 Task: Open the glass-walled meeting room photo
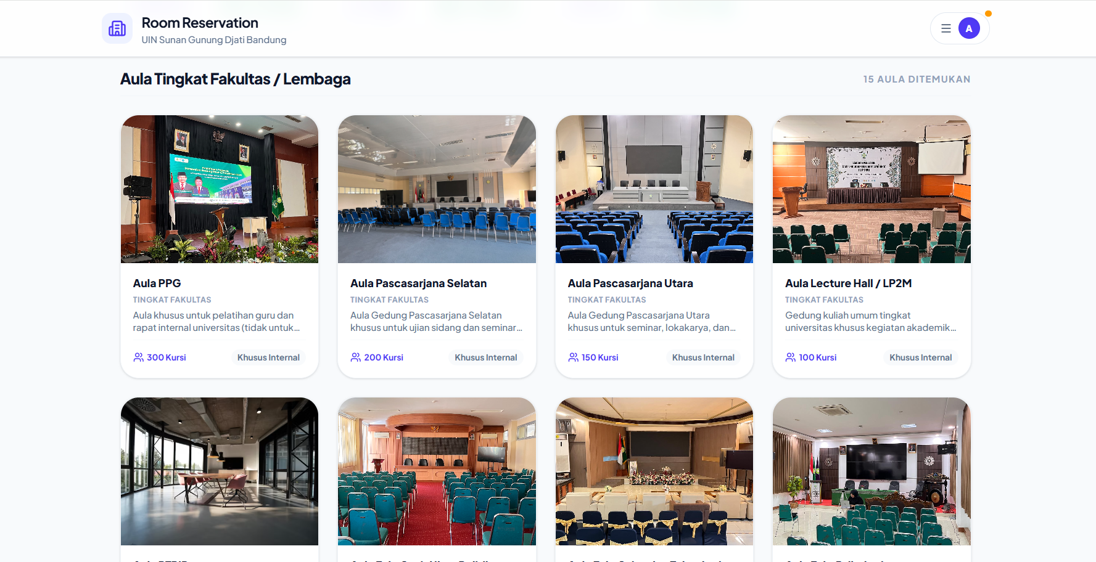click(x=220, y=471)
